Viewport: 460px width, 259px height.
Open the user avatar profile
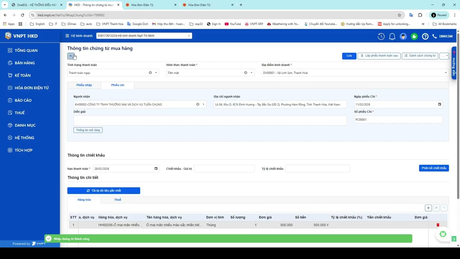click(403, 36)
